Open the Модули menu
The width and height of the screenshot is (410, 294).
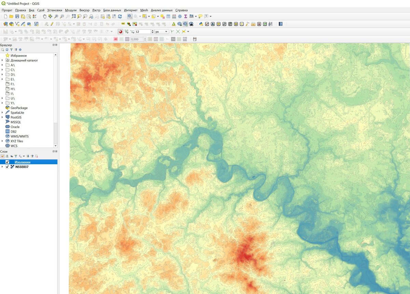coord(71,10)
